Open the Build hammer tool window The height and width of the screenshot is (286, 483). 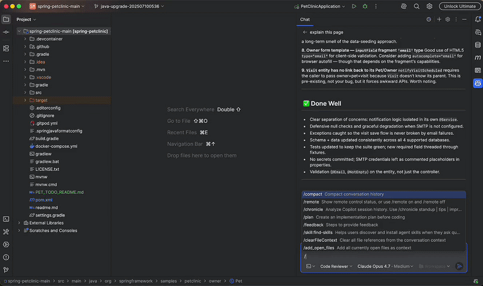6,232
